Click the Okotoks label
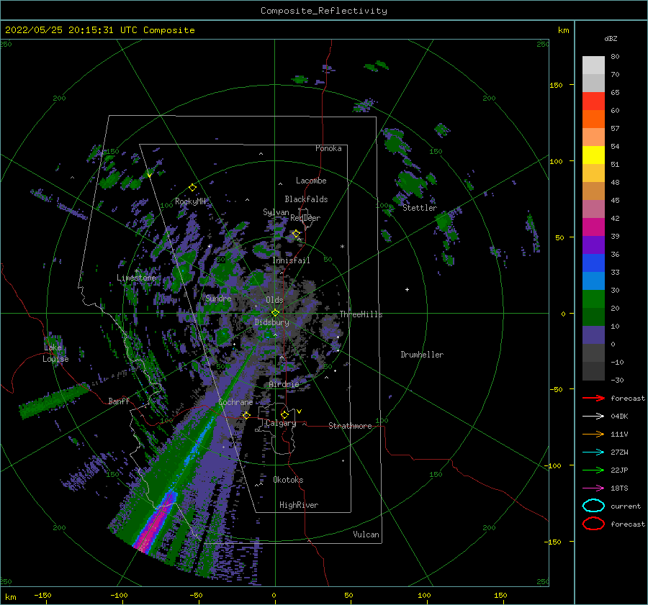The image size is (648, 605). (x=288, y=480)
